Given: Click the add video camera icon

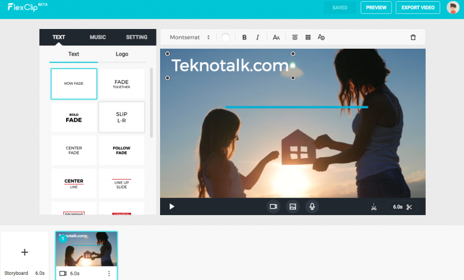Looking at the screenshot, I should (x=273, y=206).
